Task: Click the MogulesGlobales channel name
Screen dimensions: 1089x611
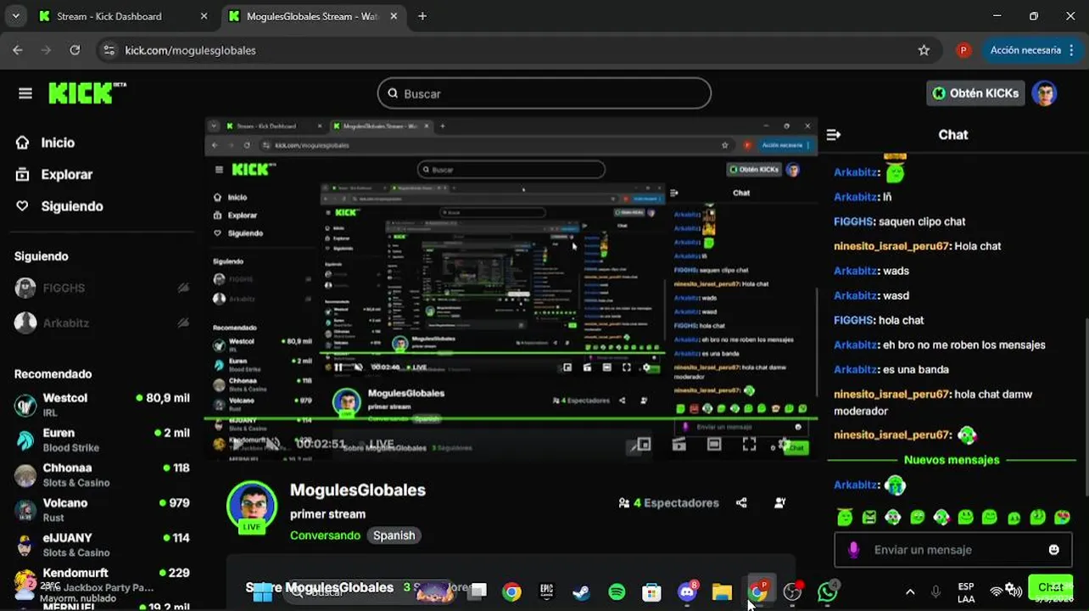Action: point(358,490)
